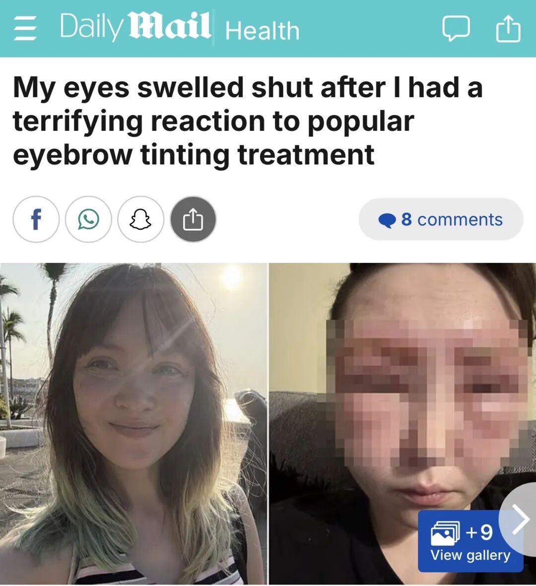Share article on Snapchat
Screen dimensions: 536x586
pyautogui.click(x=140, y=219)
